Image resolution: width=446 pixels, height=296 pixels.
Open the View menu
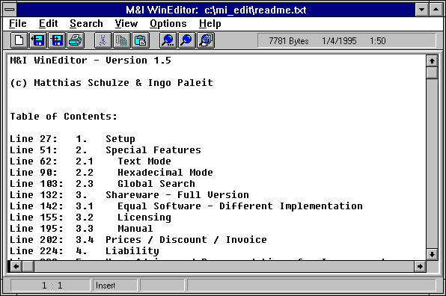coord(126,24)
